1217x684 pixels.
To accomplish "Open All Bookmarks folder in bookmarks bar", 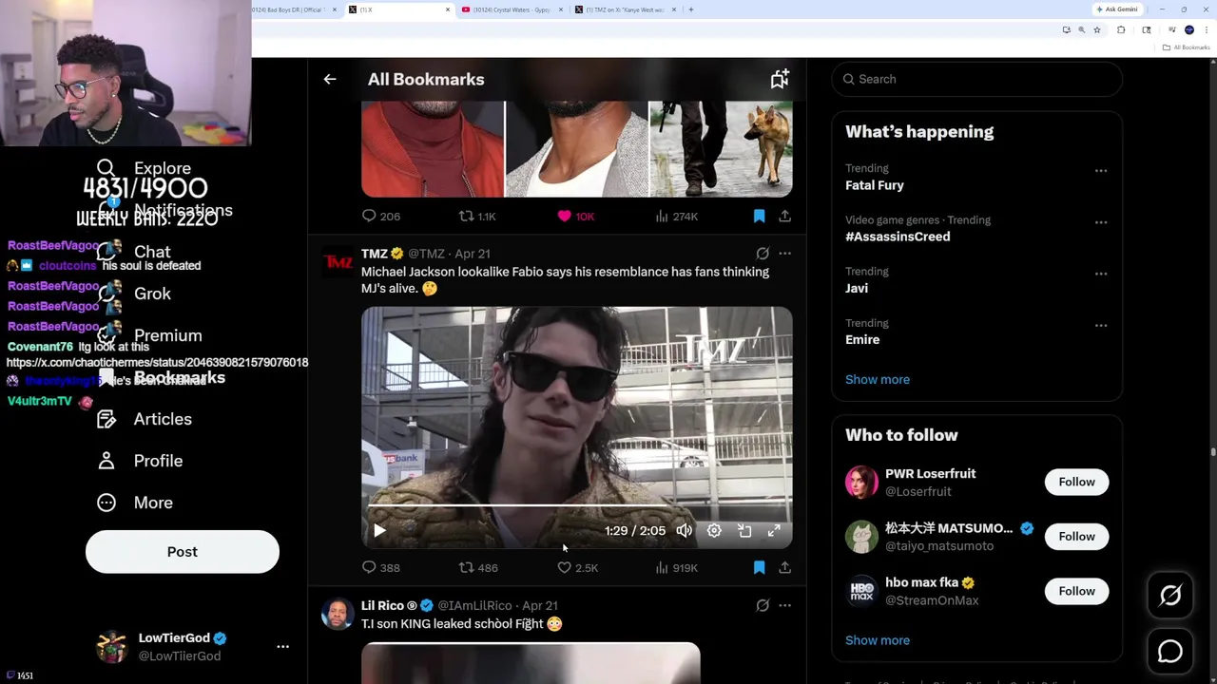I will tap(1188, 47).
